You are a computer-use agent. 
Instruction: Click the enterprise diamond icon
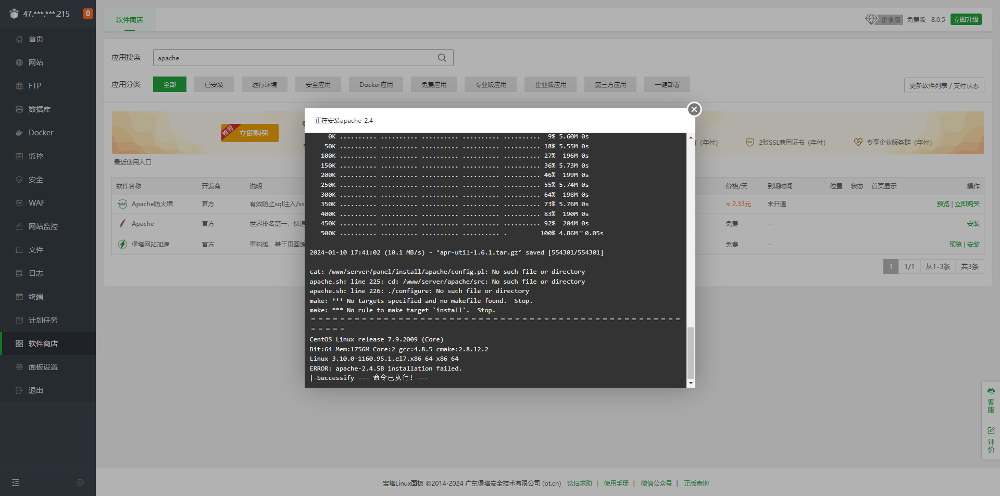[x=871, y=19]
